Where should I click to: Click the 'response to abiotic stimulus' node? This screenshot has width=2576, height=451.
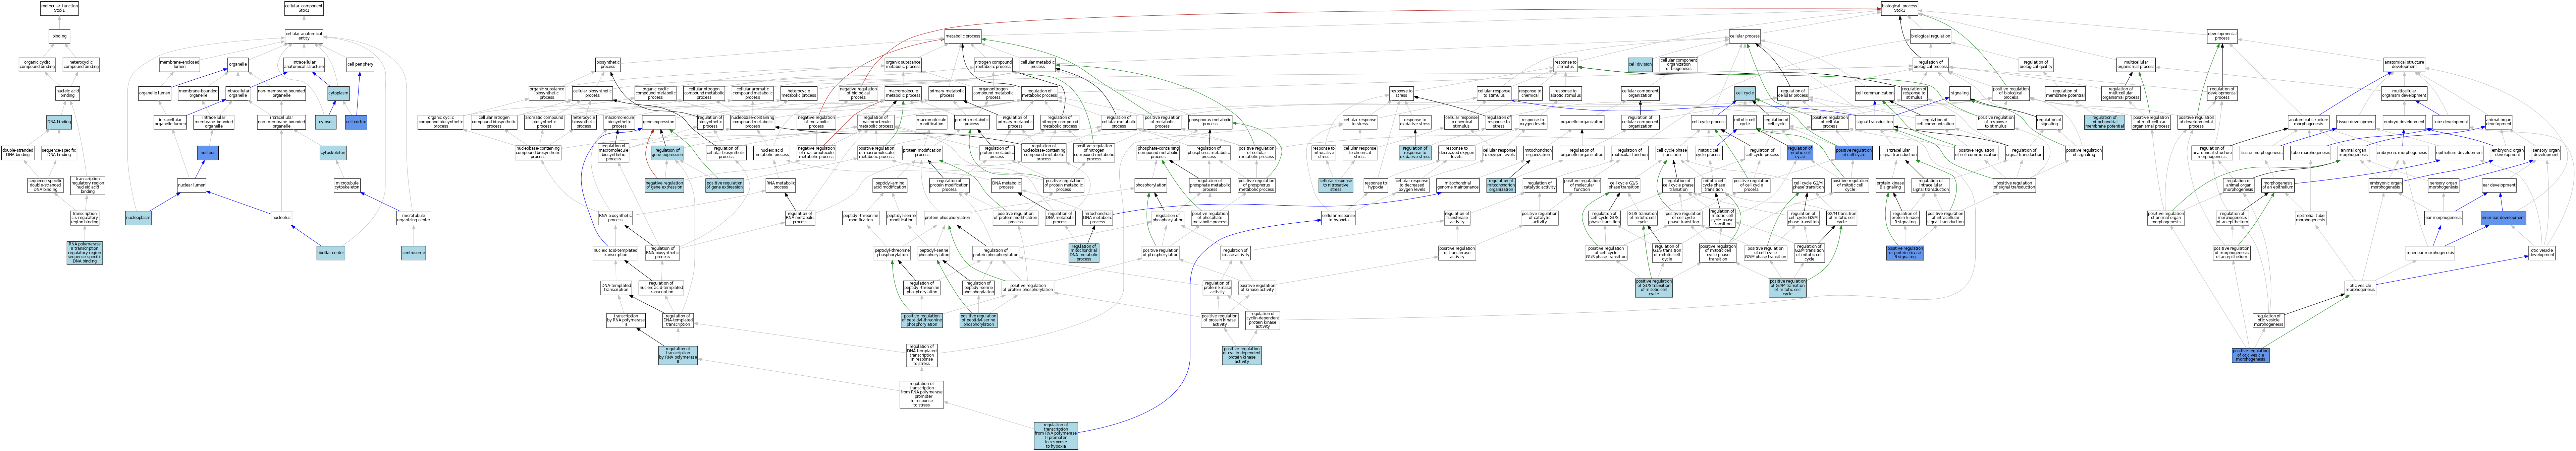coord(1566,93)
